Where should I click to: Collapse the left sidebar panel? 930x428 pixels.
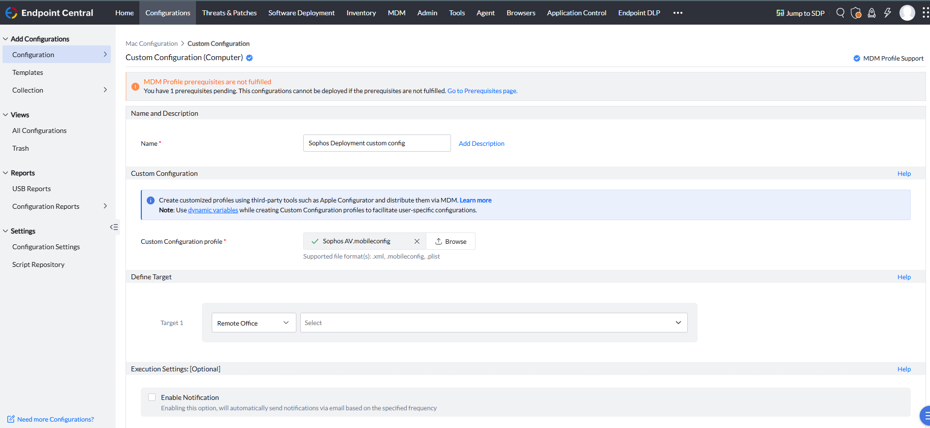click(x=114, y=227)
